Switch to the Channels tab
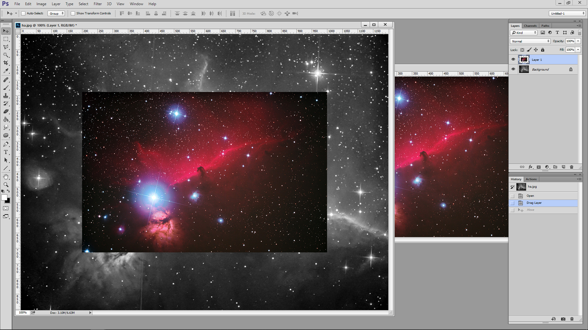 [x=530, y=26]
